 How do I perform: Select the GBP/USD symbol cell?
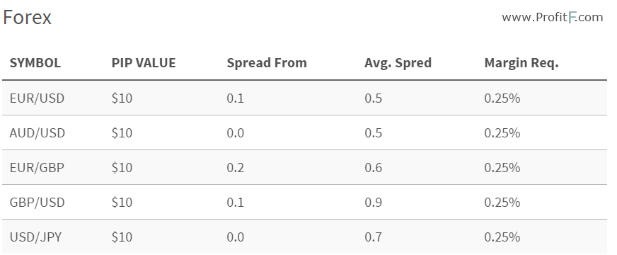click(37, 202)
